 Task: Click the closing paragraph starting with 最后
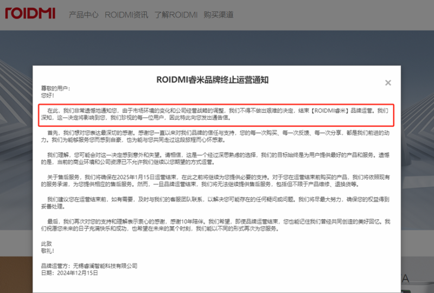[x=217, y=225]
